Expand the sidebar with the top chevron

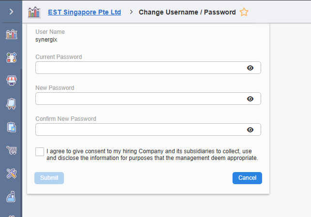(x=11, y=11)
